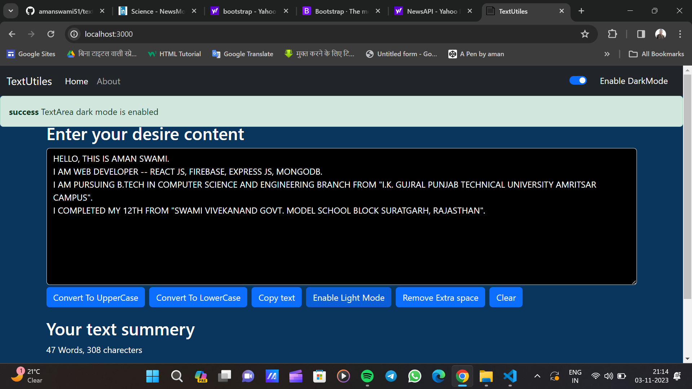Open the Google Translate bookmark

[243, 54]
